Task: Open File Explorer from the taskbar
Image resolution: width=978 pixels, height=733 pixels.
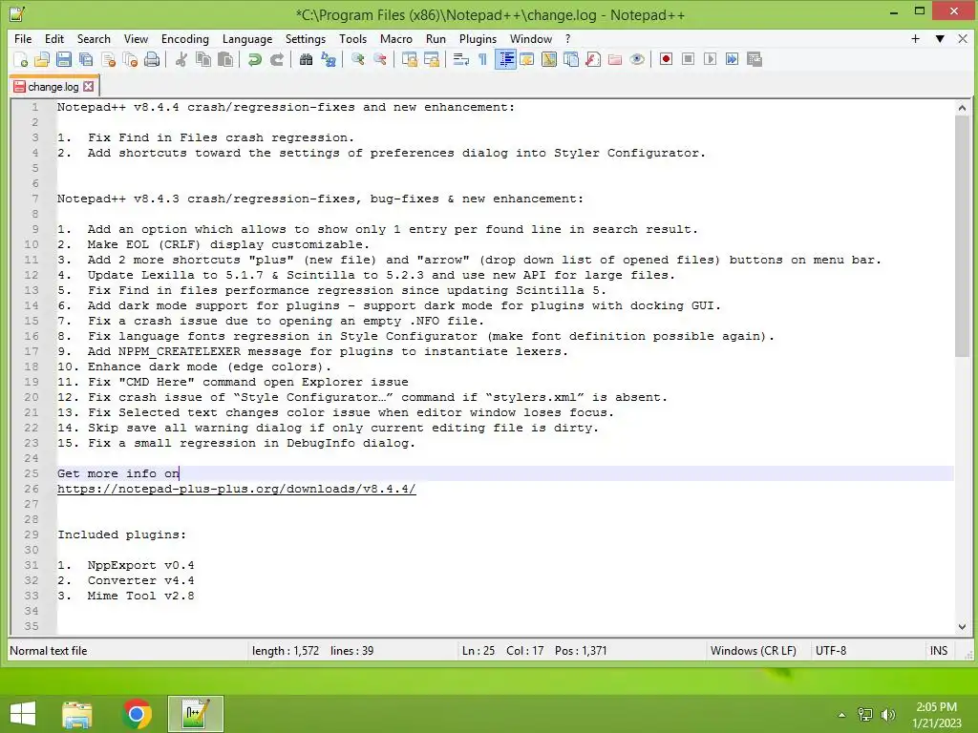Action: tap(76, 714)
